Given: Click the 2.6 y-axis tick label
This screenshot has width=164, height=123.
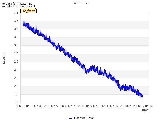Looking at the screenshot, I should point(16,61).
